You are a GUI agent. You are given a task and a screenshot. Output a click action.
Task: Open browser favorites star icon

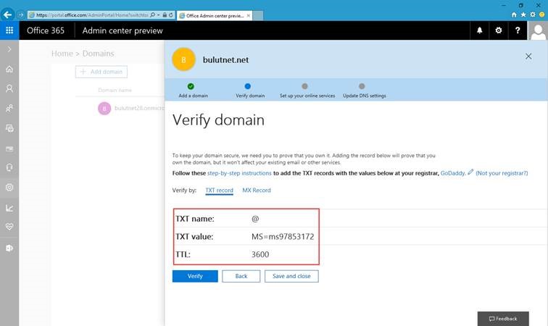(x=523, y=14)
